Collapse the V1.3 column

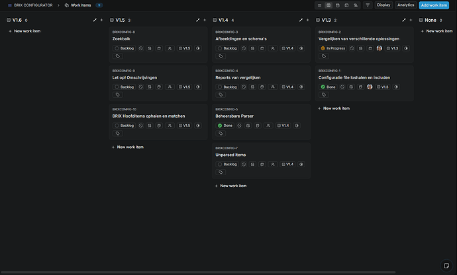[x=403, y=20]
